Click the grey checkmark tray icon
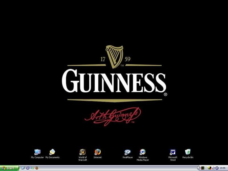The height and width of the screenshot is (171, 228). 206,168
